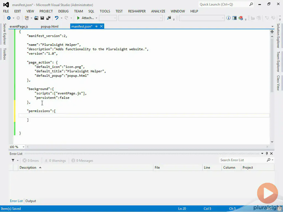Click the Save All icon
This screenshot has width=283, height=212.
click(48, 18)
